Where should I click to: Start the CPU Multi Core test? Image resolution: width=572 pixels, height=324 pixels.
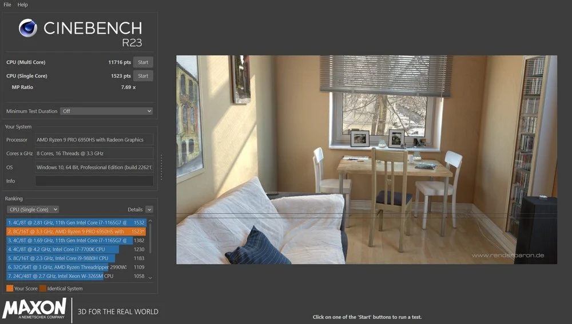pyautogui.click(x=143, y=62)
